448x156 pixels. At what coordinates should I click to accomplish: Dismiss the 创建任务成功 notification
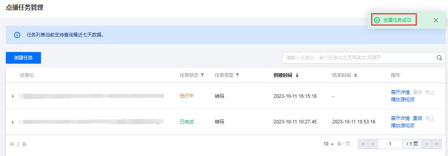(436, 20)
